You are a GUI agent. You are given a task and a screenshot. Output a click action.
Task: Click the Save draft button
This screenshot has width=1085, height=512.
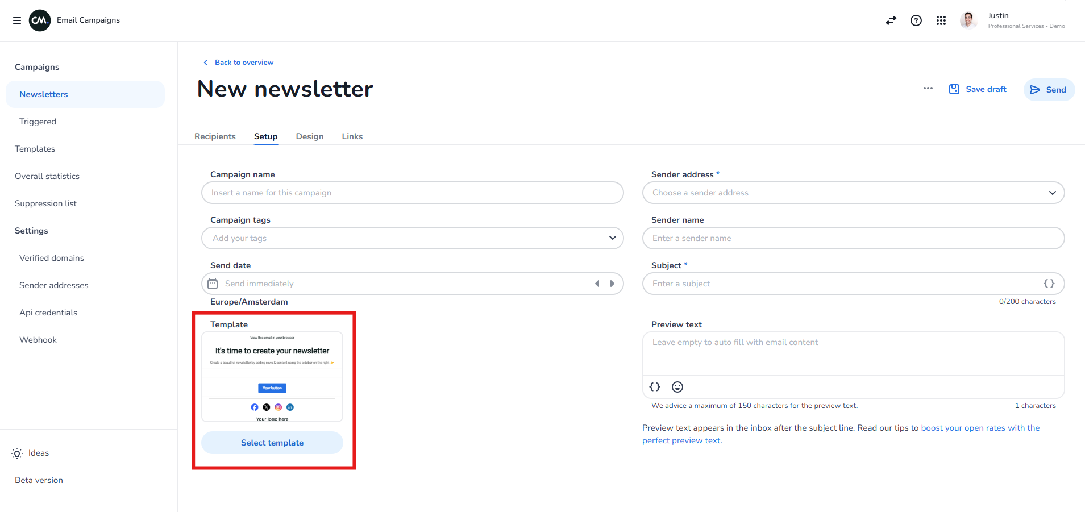tap(978, 89)
